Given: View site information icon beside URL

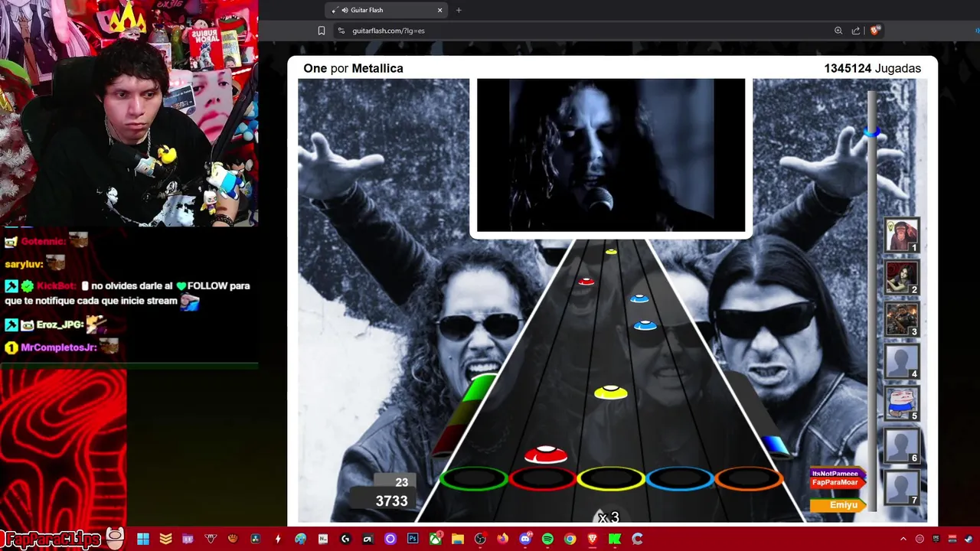Looking at the screenshot, I should [x=341, y=31].
